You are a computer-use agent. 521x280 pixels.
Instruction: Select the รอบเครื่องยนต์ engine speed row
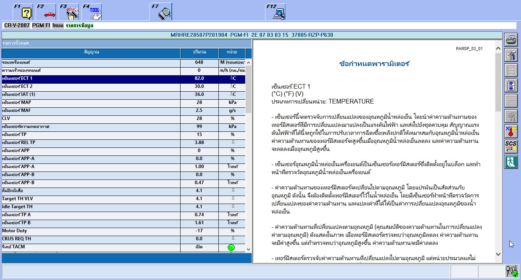[123, 62]
